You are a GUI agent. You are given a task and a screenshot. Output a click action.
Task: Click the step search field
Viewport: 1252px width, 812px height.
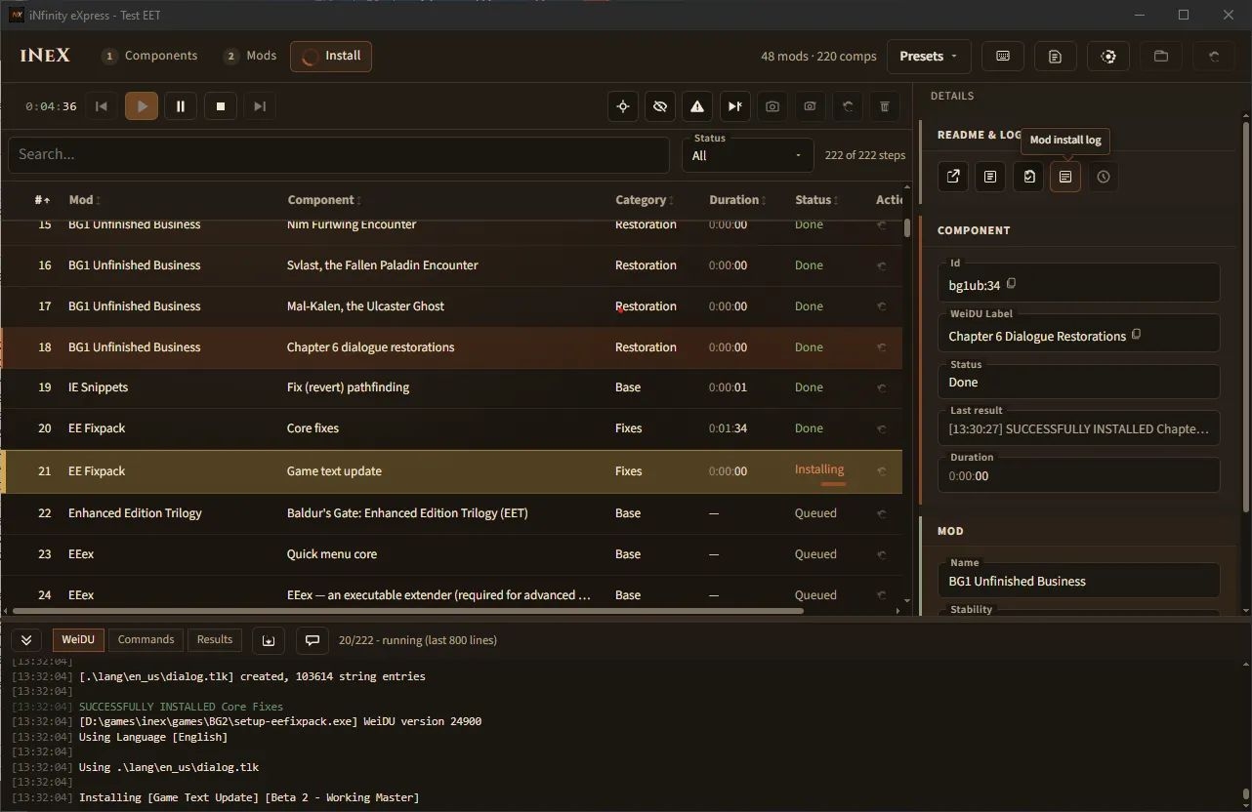pyautogui.click(x=339, y=154)
